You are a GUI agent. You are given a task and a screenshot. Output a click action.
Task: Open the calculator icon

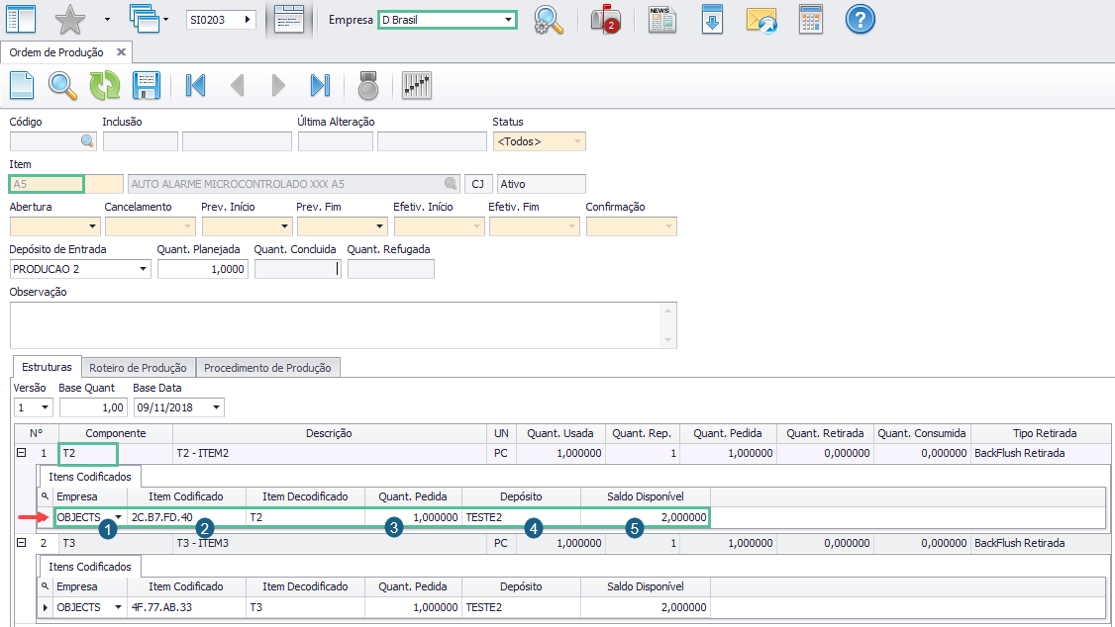(x=811, y=19)
